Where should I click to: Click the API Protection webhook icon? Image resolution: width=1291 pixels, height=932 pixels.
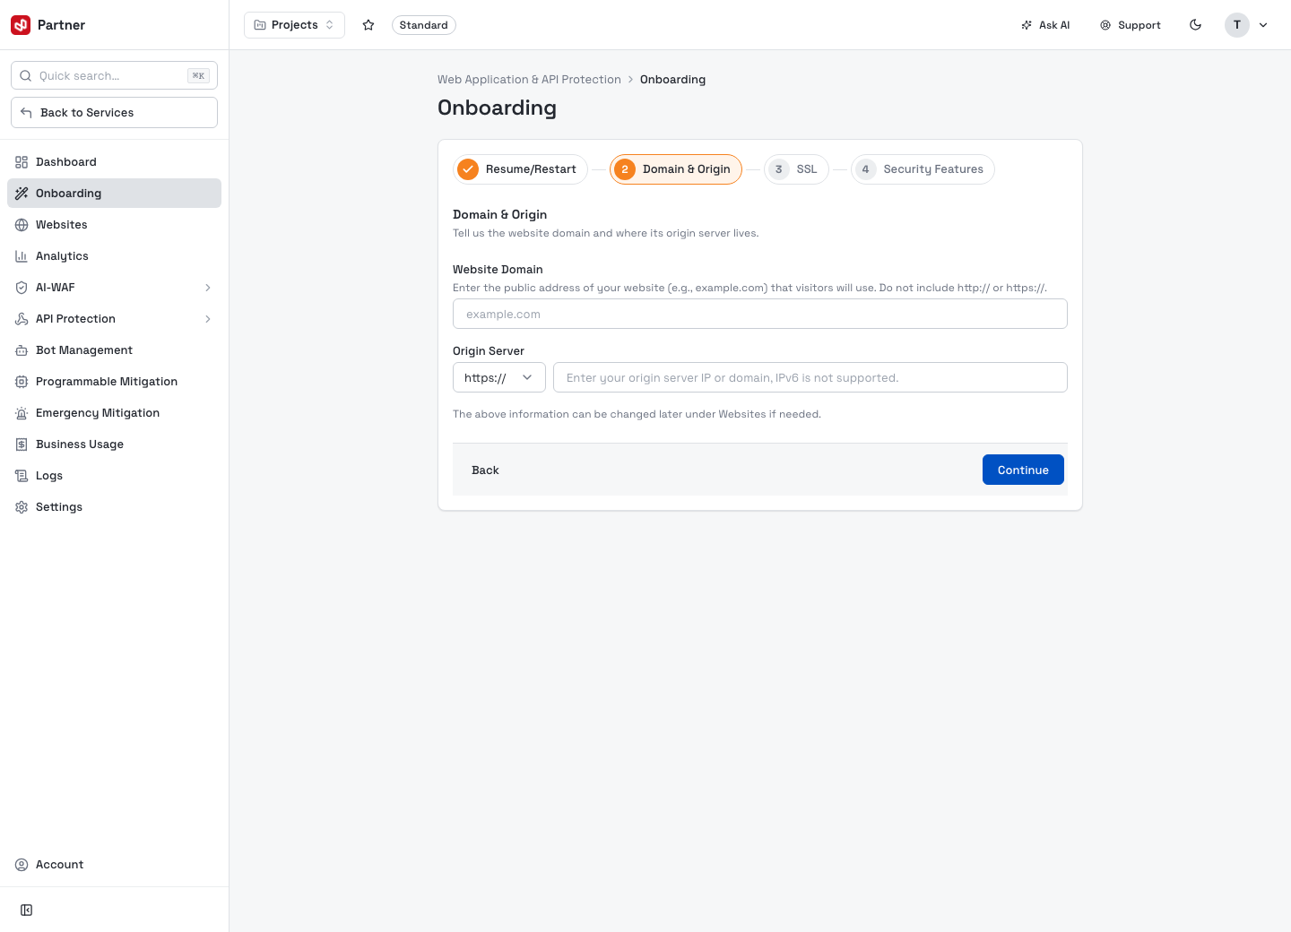coord(22,319)
